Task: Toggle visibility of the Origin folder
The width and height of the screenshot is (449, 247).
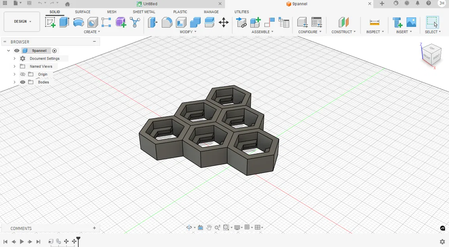Action: pos(23,74)
